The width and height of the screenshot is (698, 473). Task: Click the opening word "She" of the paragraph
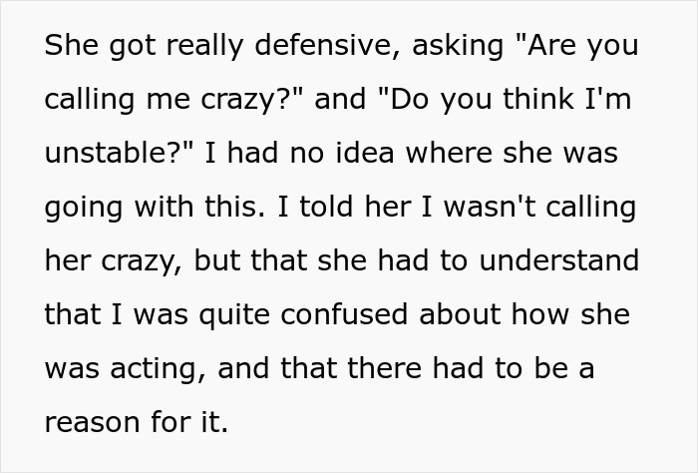pos(68,47)
